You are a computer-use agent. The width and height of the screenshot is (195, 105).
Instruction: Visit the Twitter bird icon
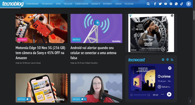160,4
